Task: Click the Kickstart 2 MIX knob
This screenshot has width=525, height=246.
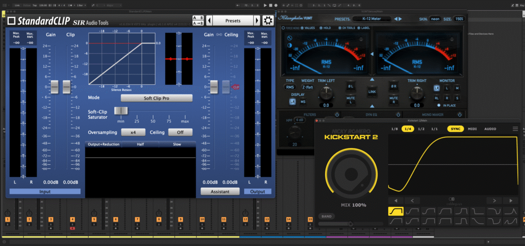Action: click(x=352, y=174)
